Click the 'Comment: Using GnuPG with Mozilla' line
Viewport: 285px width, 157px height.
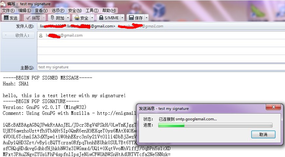pyautogui.click(x=69, y=113)
